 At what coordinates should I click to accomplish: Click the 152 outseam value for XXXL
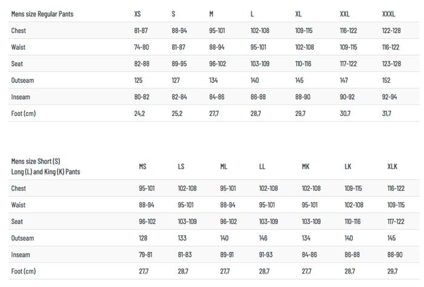(386, 80)
